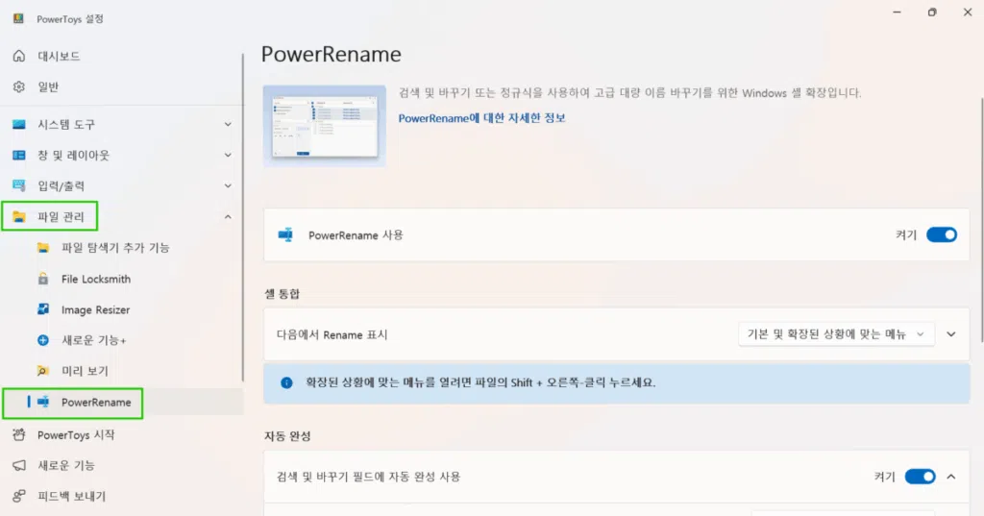The image size is (984, 516).
Task: Click the 셸 통합 section heading
Action: pos(283,294)
